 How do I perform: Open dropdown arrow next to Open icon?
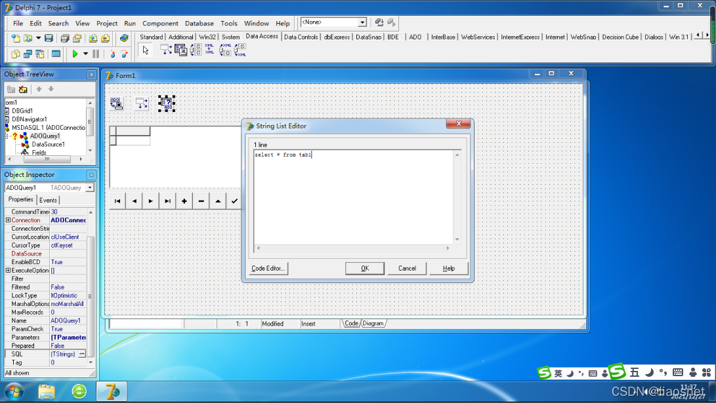click(x=38, y=38)
